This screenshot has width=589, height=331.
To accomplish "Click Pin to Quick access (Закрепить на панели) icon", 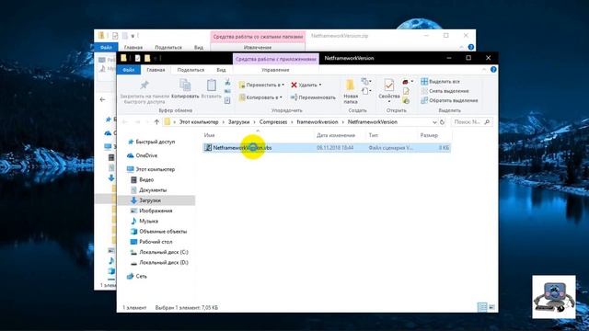I will [144, 86].
